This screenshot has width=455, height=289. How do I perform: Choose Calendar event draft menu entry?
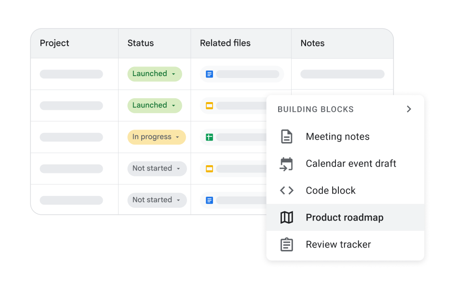click(351, 164)
